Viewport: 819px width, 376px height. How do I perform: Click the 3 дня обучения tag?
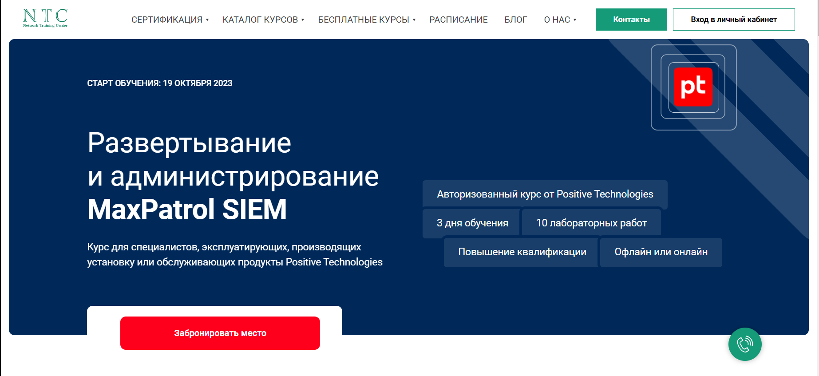coord(471,223)
